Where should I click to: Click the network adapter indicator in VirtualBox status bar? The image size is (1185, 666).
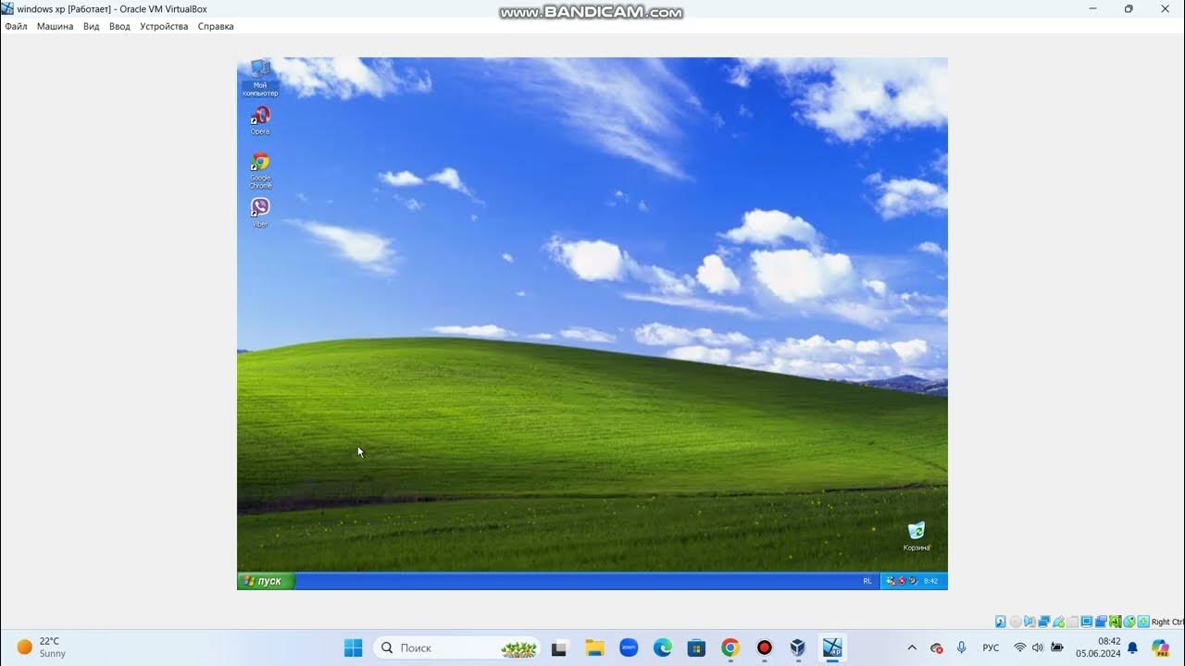(x=1044, y=622)
